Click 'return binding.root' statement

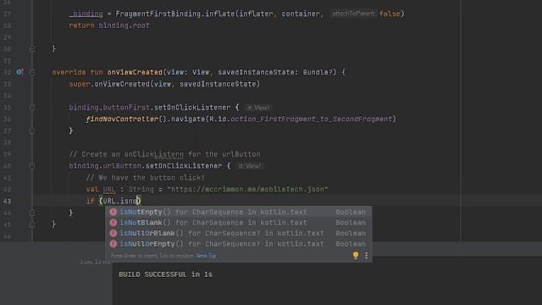tap(109, 25)
